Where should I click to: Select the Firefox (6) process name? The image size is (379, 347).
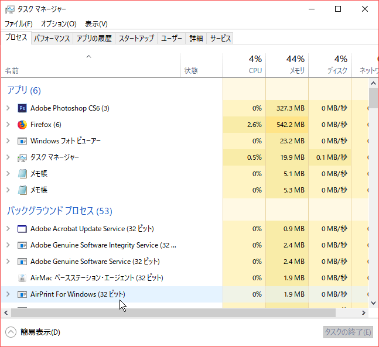point(46,125)
